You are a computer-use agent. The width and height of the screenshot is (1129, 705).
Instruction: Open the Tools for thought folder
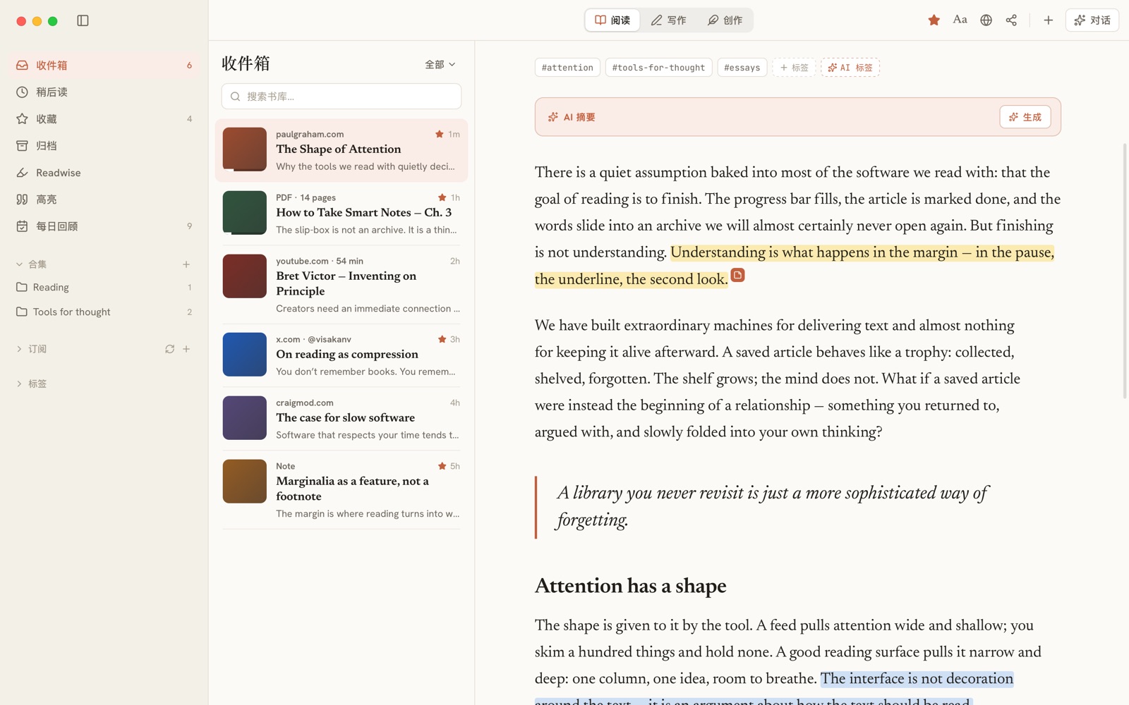104,312
